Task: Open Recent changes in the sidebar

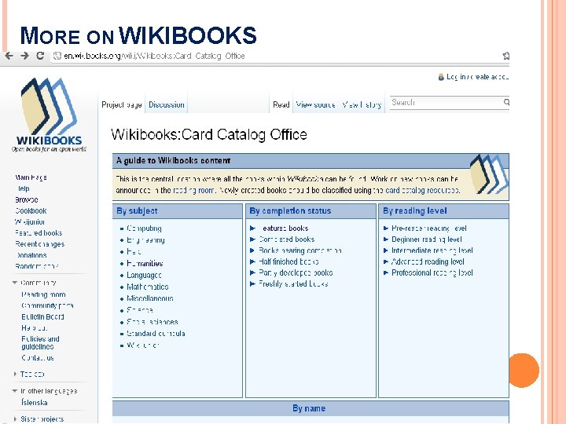Action: (40, 244)
